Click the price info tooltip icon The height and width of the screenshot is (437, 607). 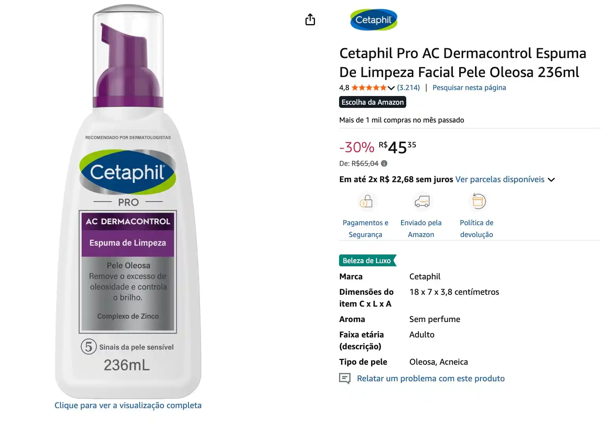coord(385,163)
